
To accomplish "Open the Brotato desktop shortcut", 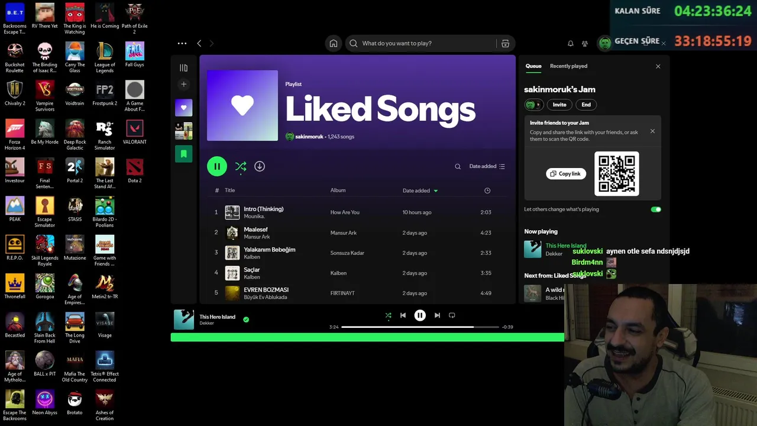I will 75,402.
